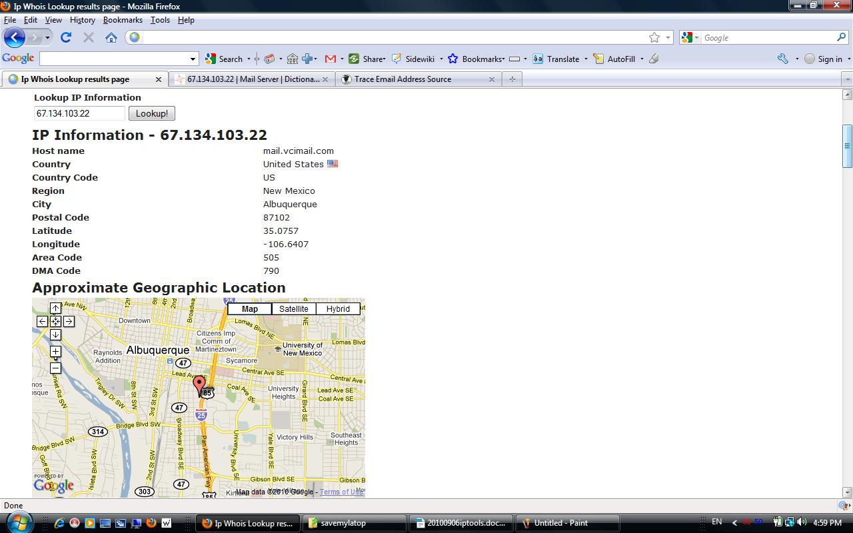Open the search engine selector dropdown

(x=697, y=38)
